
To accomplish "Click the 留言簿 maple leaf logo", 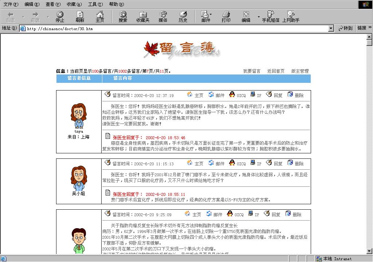I will click(182, 49).
